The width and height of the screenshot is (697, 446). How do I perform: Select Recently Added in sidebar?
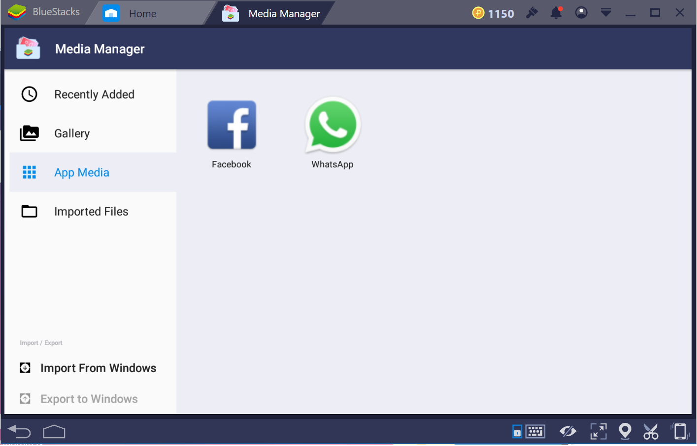[93, 94]
